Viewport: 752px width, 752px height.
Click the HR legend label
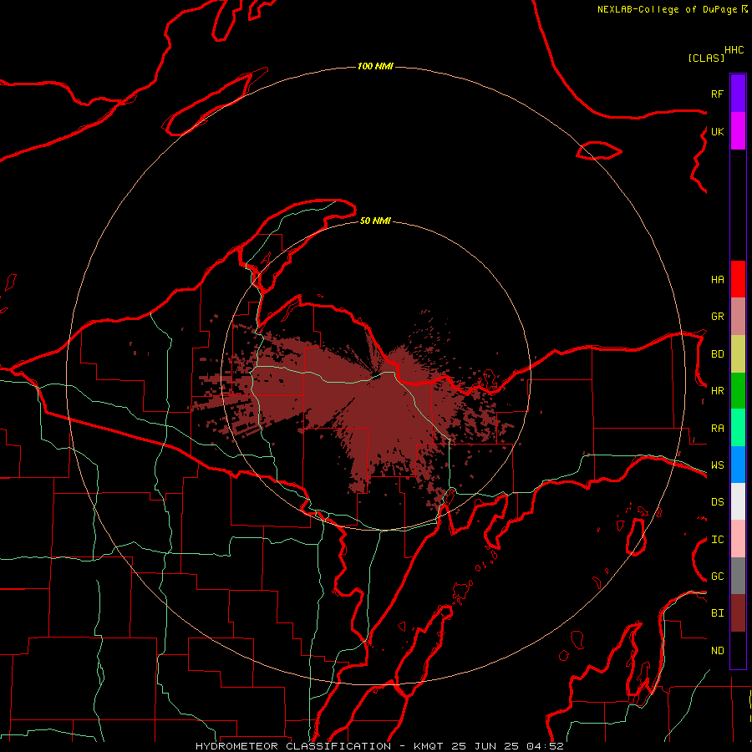point(717,391)
